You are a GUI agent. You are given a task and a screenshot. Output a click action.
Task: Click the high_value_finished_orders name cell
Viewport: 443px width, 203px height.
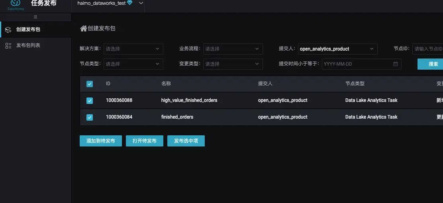(x=189, y=100)
